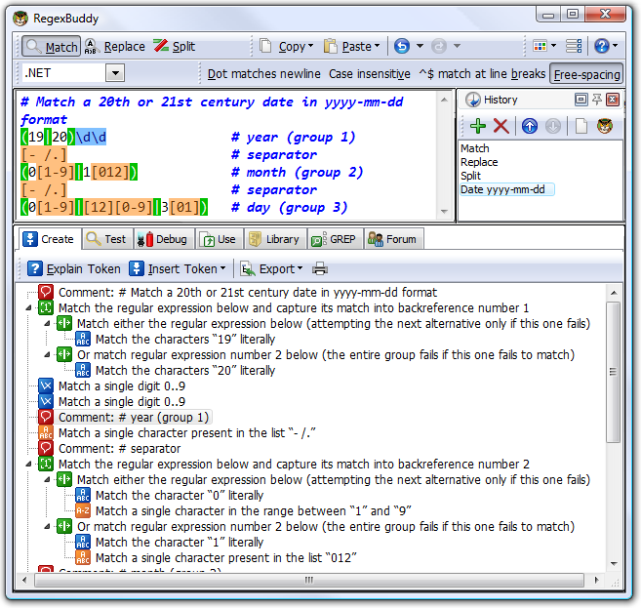Switch to the Debug tab
Viewport: 641px width, 608px height.
tap(164, 239)
